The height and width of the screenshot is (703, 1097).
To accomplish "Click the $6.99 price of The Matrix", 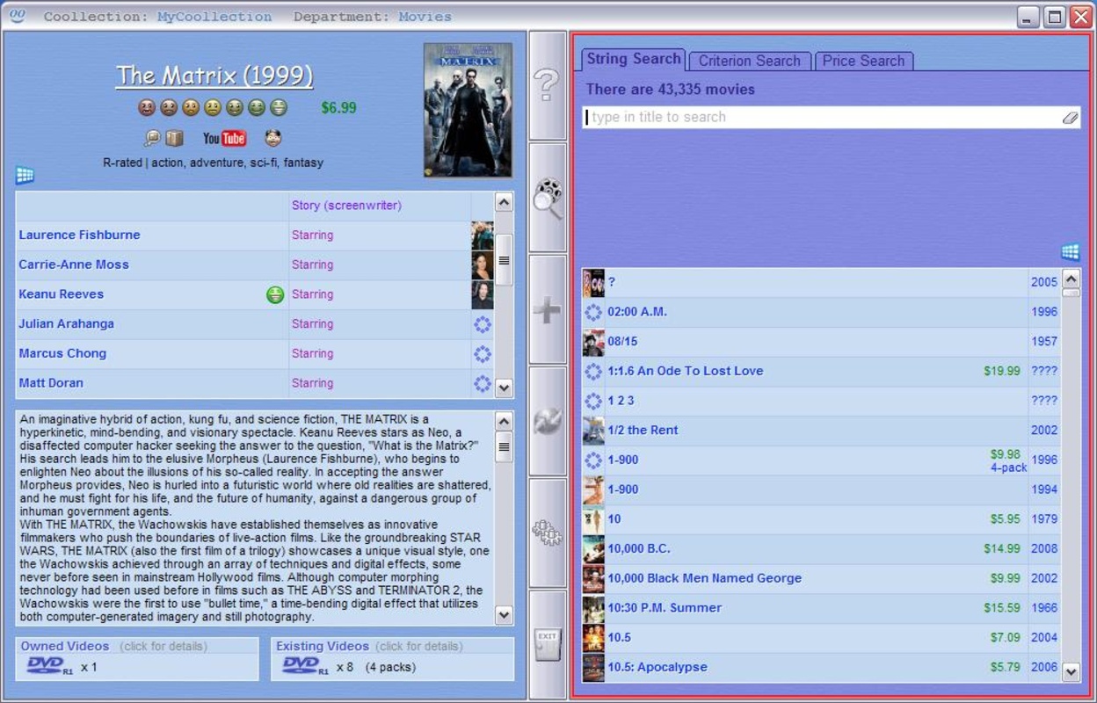I will (338, 108).
